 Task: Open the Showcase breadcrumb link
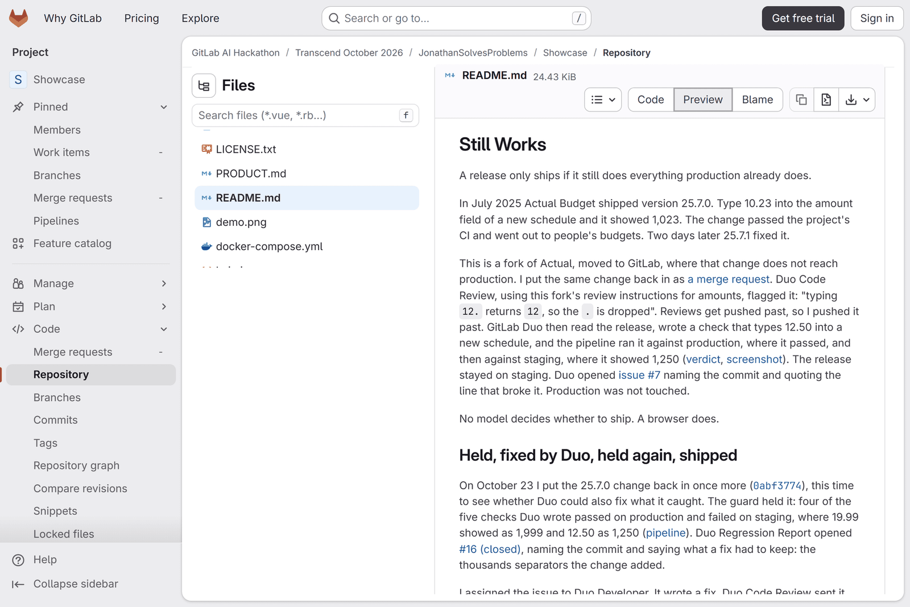[x=565, y=53]
